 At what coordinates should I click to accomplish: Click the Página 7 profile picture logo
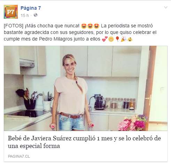[x=11, y=12]
